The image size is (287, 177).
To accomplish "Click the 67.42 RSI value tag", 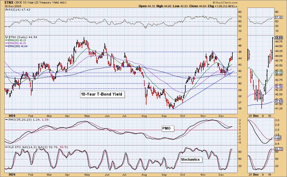I will tap(279, 17).
